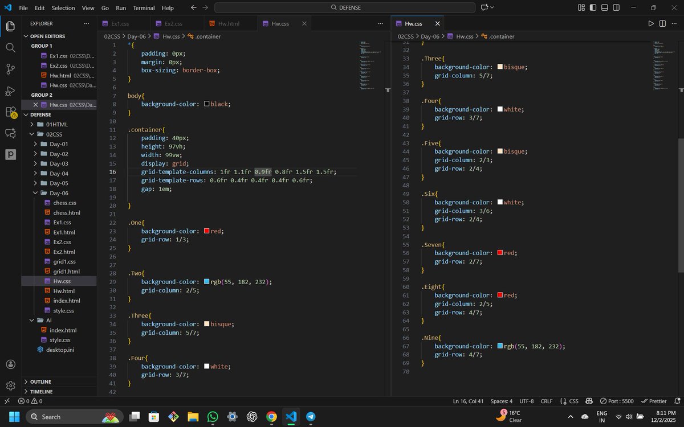This screenshot has width=684, height=427.
Task: Click the red color swatch in .One rule
Action: [206, 231]
